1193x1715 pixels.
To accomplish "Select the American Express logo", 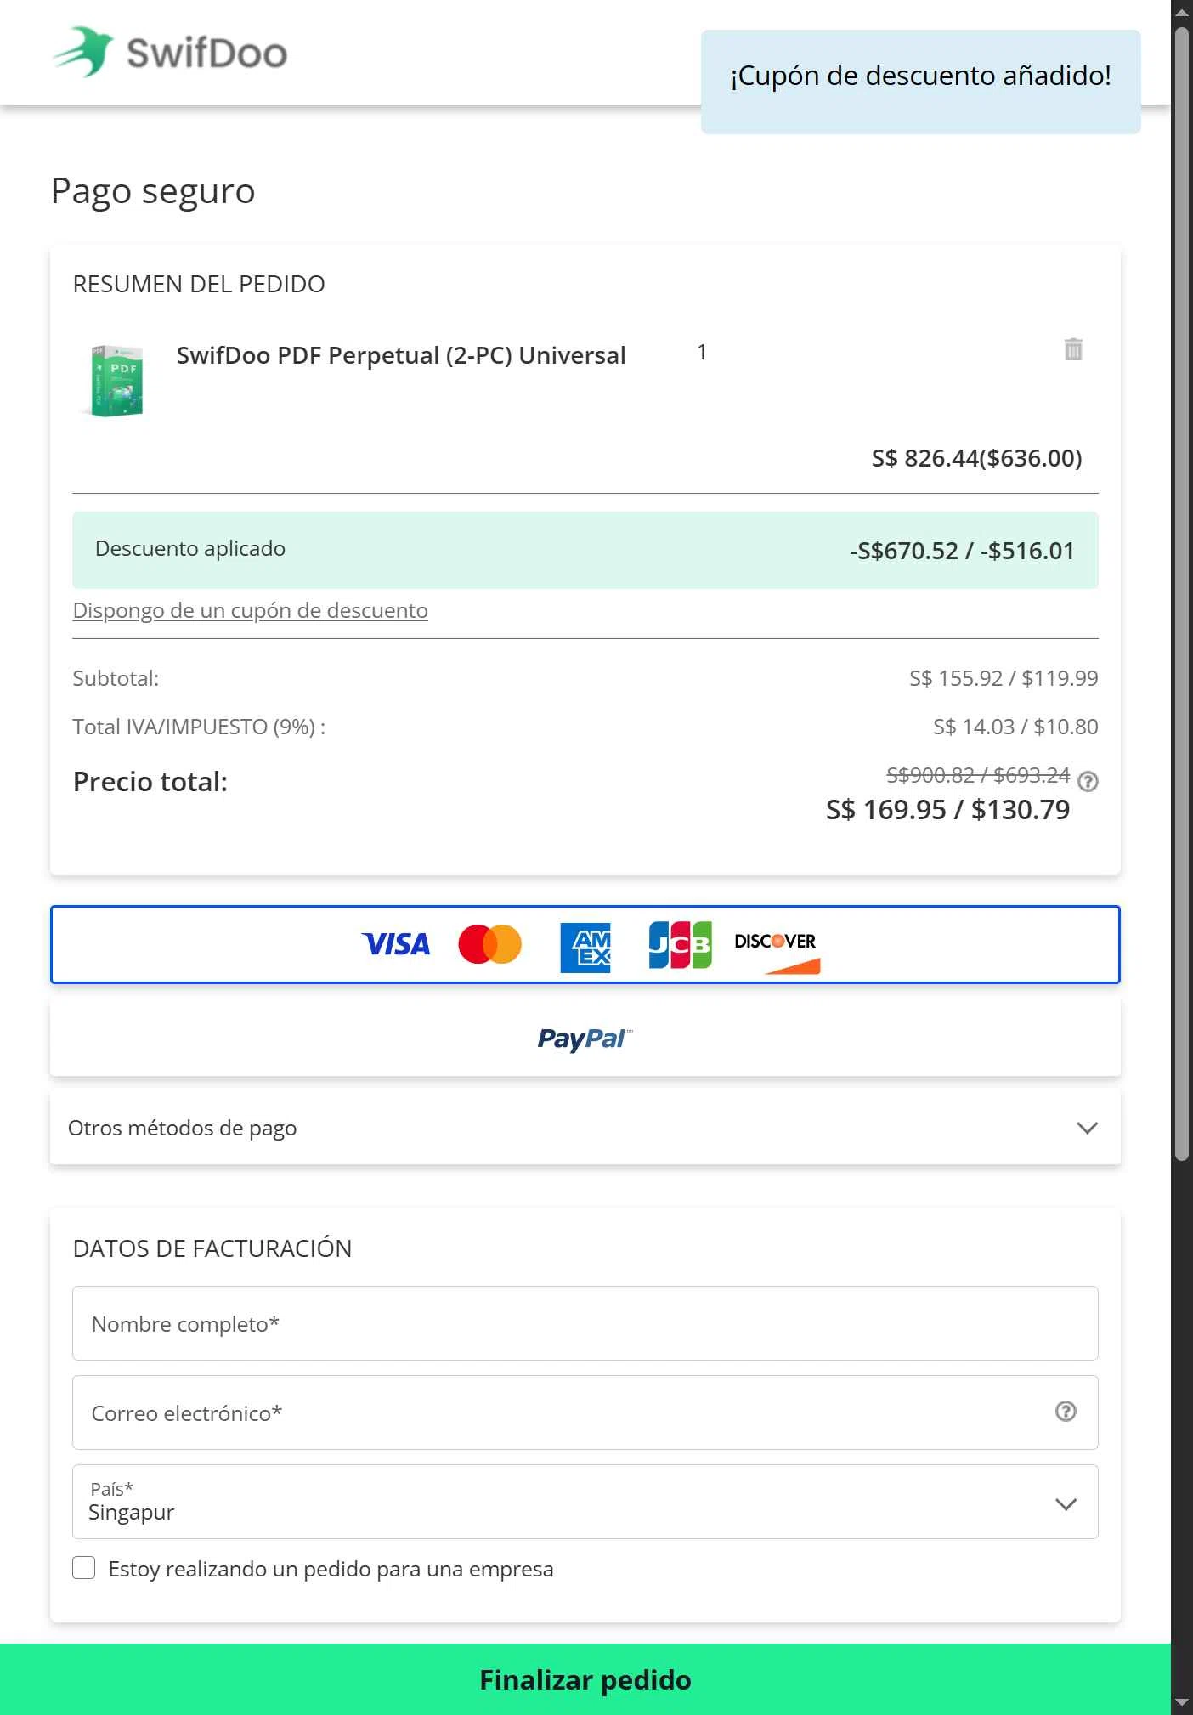I will [x=585, y=946].
